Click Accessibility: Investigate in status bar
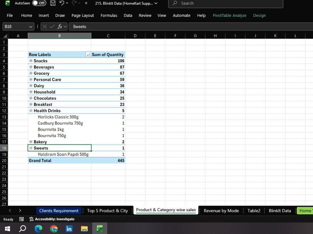 tap(52, 219)
